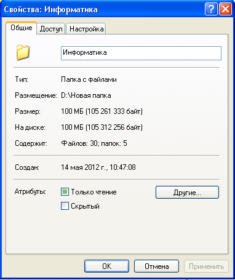Click the path D:\Новая папка
The image size is (235, 280).
(86, 95)
